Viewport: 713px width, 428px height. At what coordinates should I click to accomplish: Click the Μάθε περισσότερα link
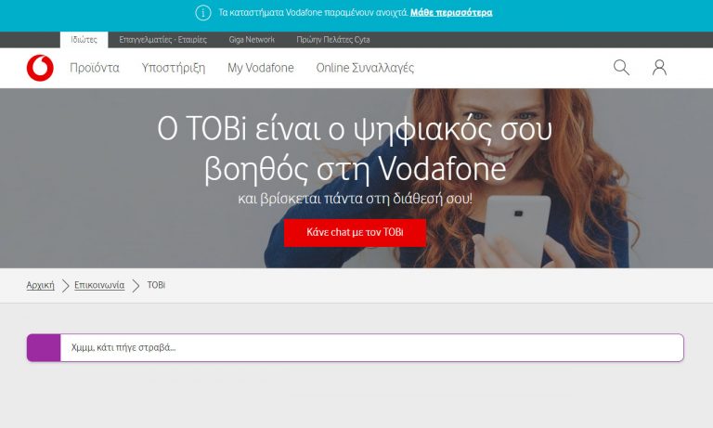click(x=451, y=13)
